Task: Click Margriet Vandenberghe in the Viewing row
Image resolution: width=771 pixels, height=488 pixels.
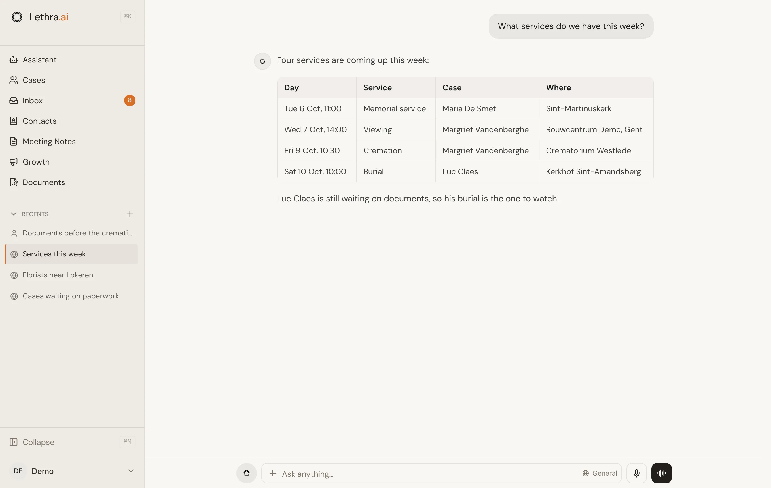Action: (x=487, y=129)
